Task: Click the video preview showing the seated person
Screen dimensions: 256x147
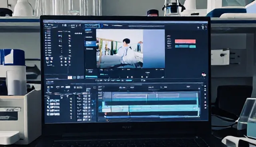Action: click(x=120, y=49)
